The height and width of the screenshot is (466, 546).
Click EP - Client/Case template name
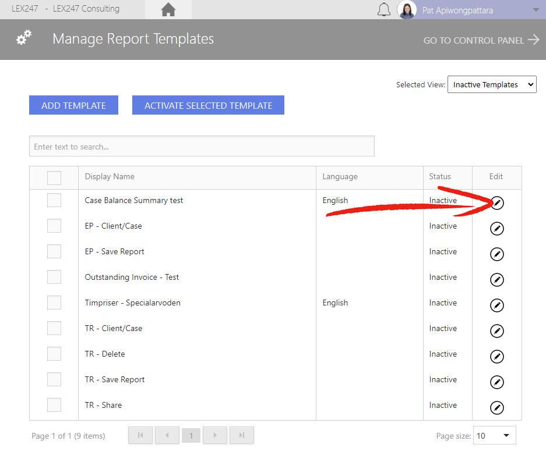click(x=114, y=226)
